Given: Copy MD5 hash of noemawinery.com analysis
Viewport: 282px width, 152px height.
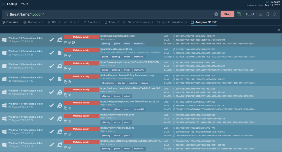Looking at the screenshot, I should coord(174,36).
